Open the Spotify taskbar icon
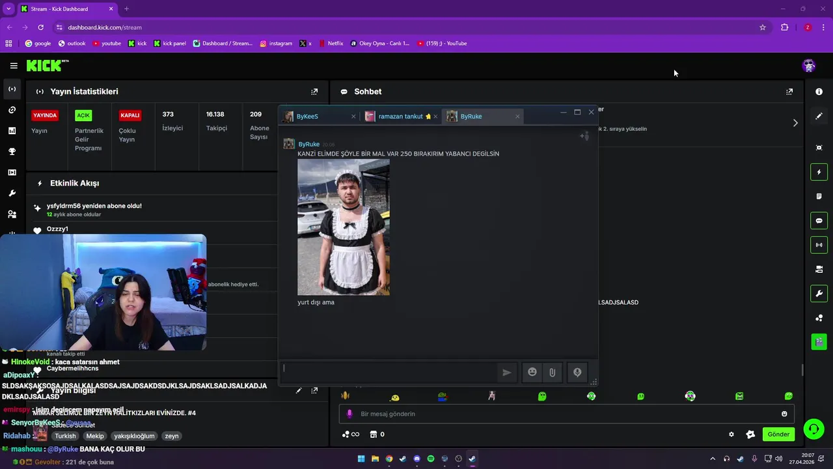 coord(431,459)
